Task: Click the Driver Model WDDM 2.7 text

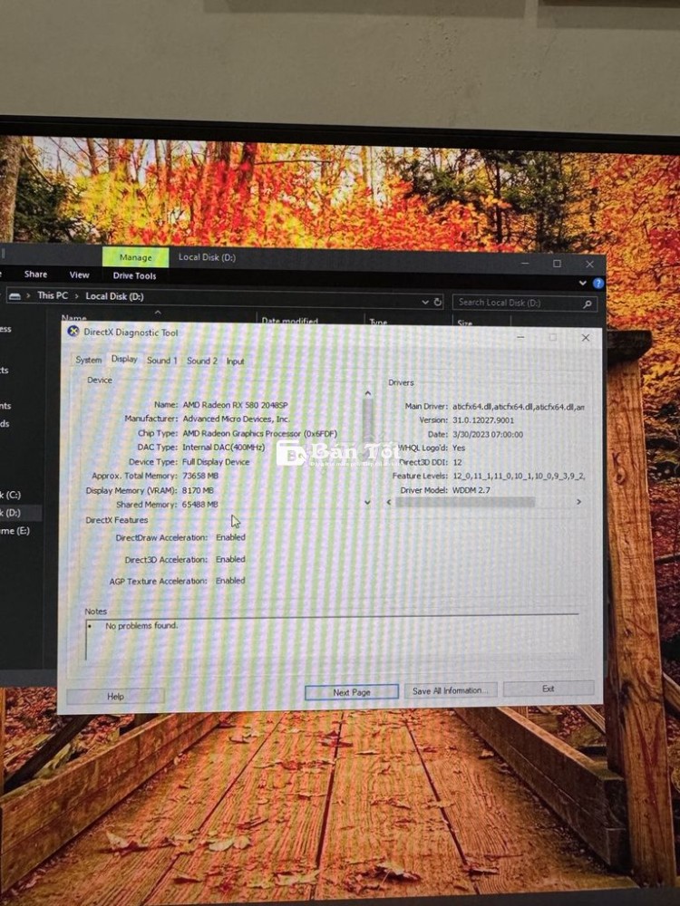Action: pos(471,490)
